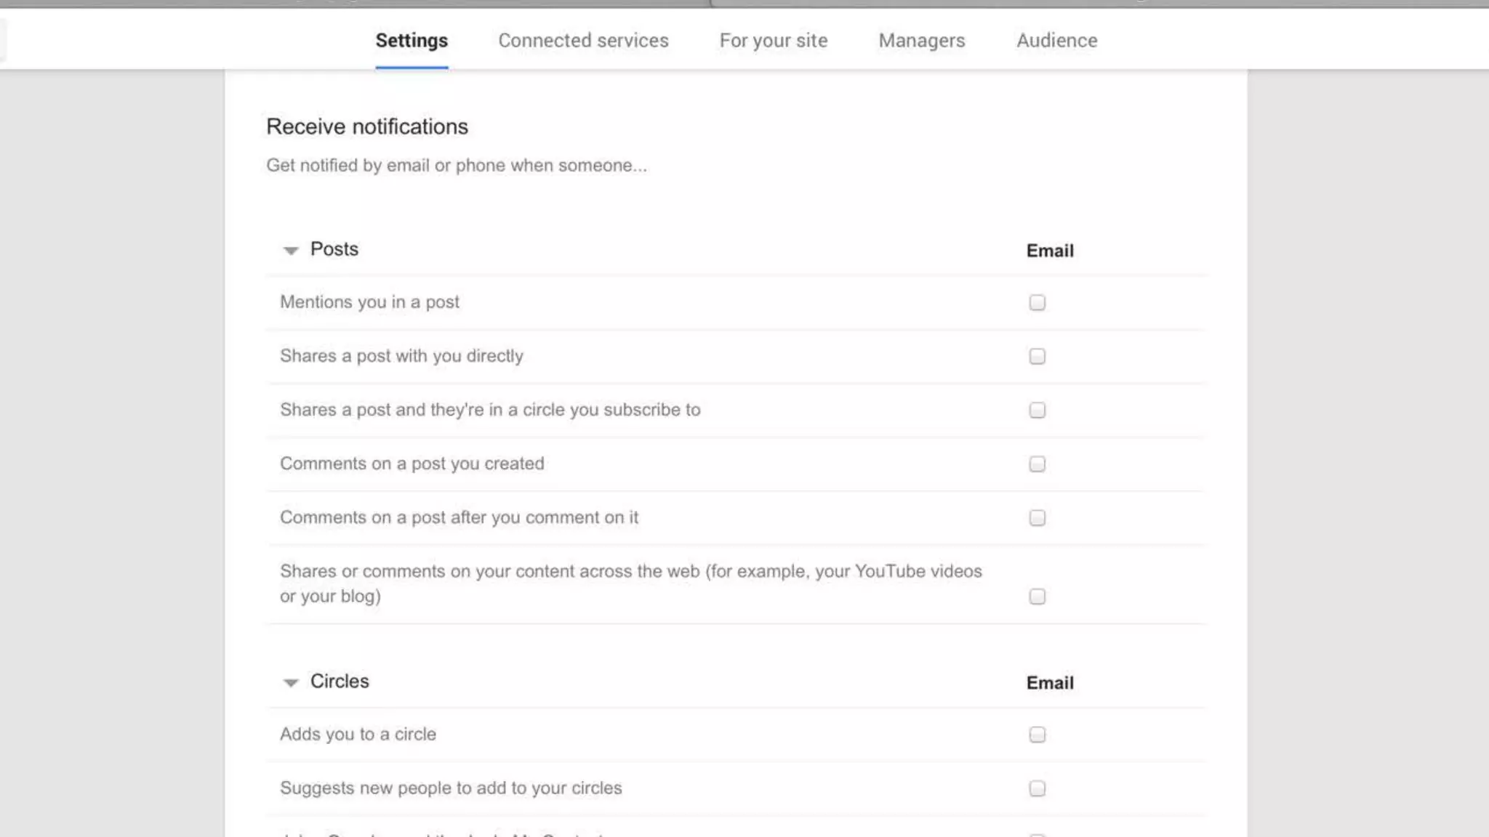Tick email for circle-subscribed post shares

tap(1038, 410)
